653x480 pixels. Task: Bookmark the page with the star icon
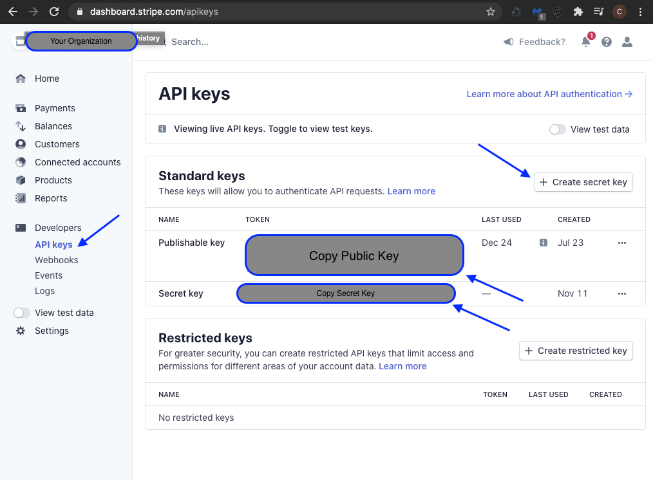491,12
